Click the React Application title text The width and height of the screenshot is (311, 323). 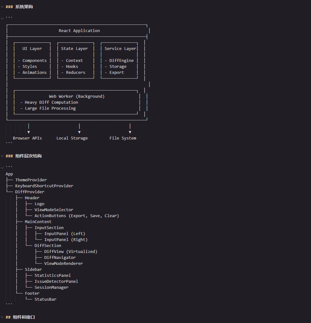point(79,31)
